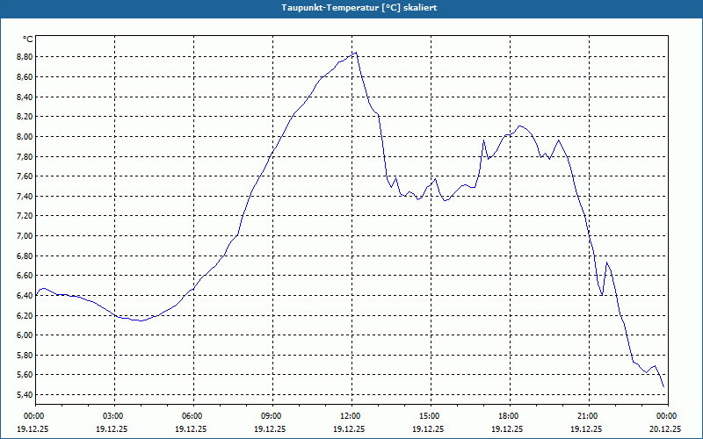Click the chart title 'Taupunkt-Temperatur [°C] skaliert'
Viewport: 703px width, 439px height.
(359, 8)
